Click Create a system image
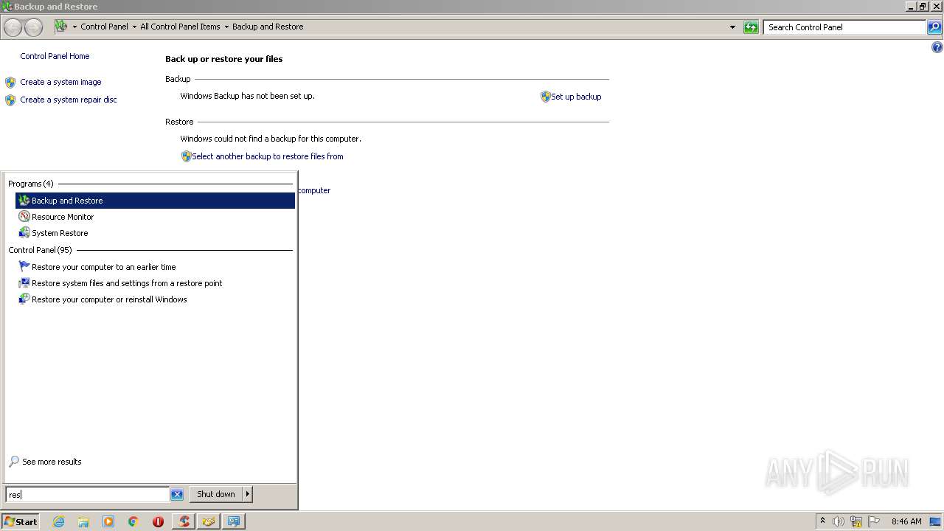Screen dimensions: 944x531 click(x=60, y=82)
